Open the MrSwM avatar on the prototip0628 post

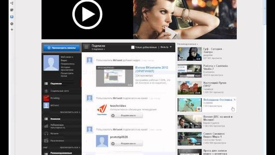89,129
